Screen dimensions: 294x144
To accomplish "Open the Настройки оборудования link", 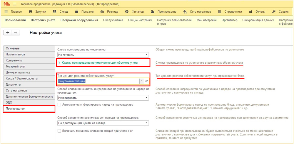I will click(x=79, y=20).
